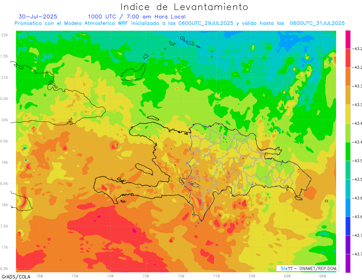
Task: Click the '17N' latitude label
Action: click(5, 247)
